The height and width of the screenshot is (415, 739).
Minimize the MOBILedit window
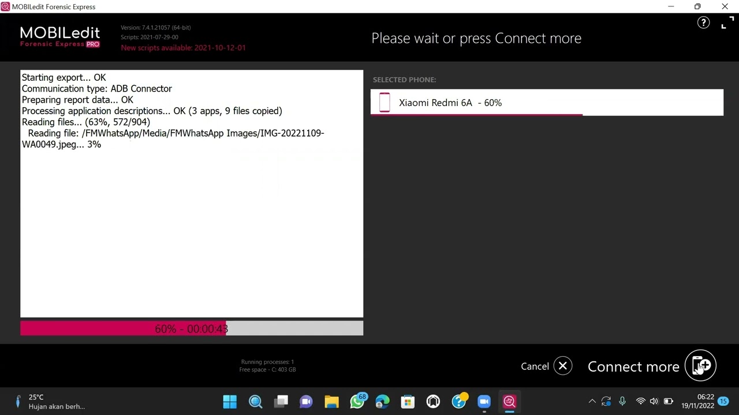[671, 6]
